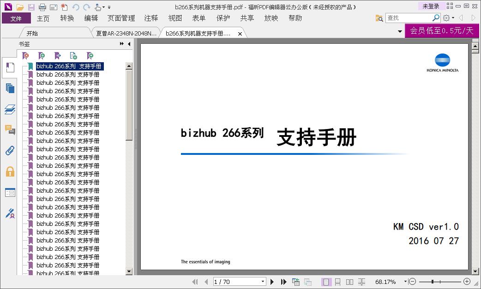
Task: Create a new blank PDF from toolbar
Action: pyautogui.click(x=65, y=7)
